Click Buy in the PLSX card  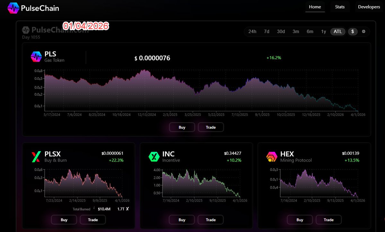point(64,220)
